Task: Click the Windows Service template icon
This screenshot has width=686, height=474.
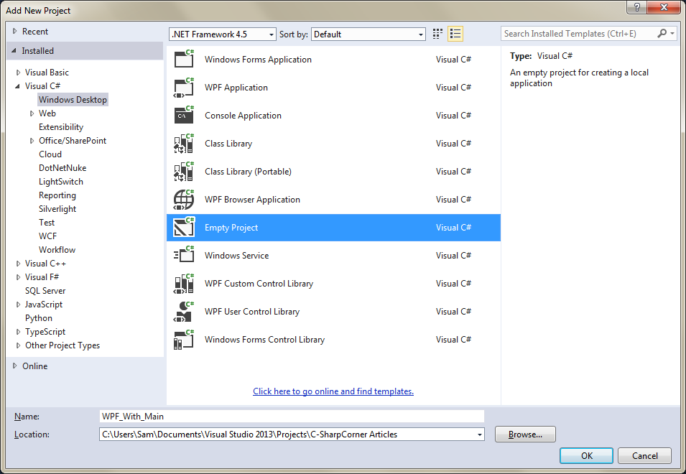Action: [x=184, y=256]
